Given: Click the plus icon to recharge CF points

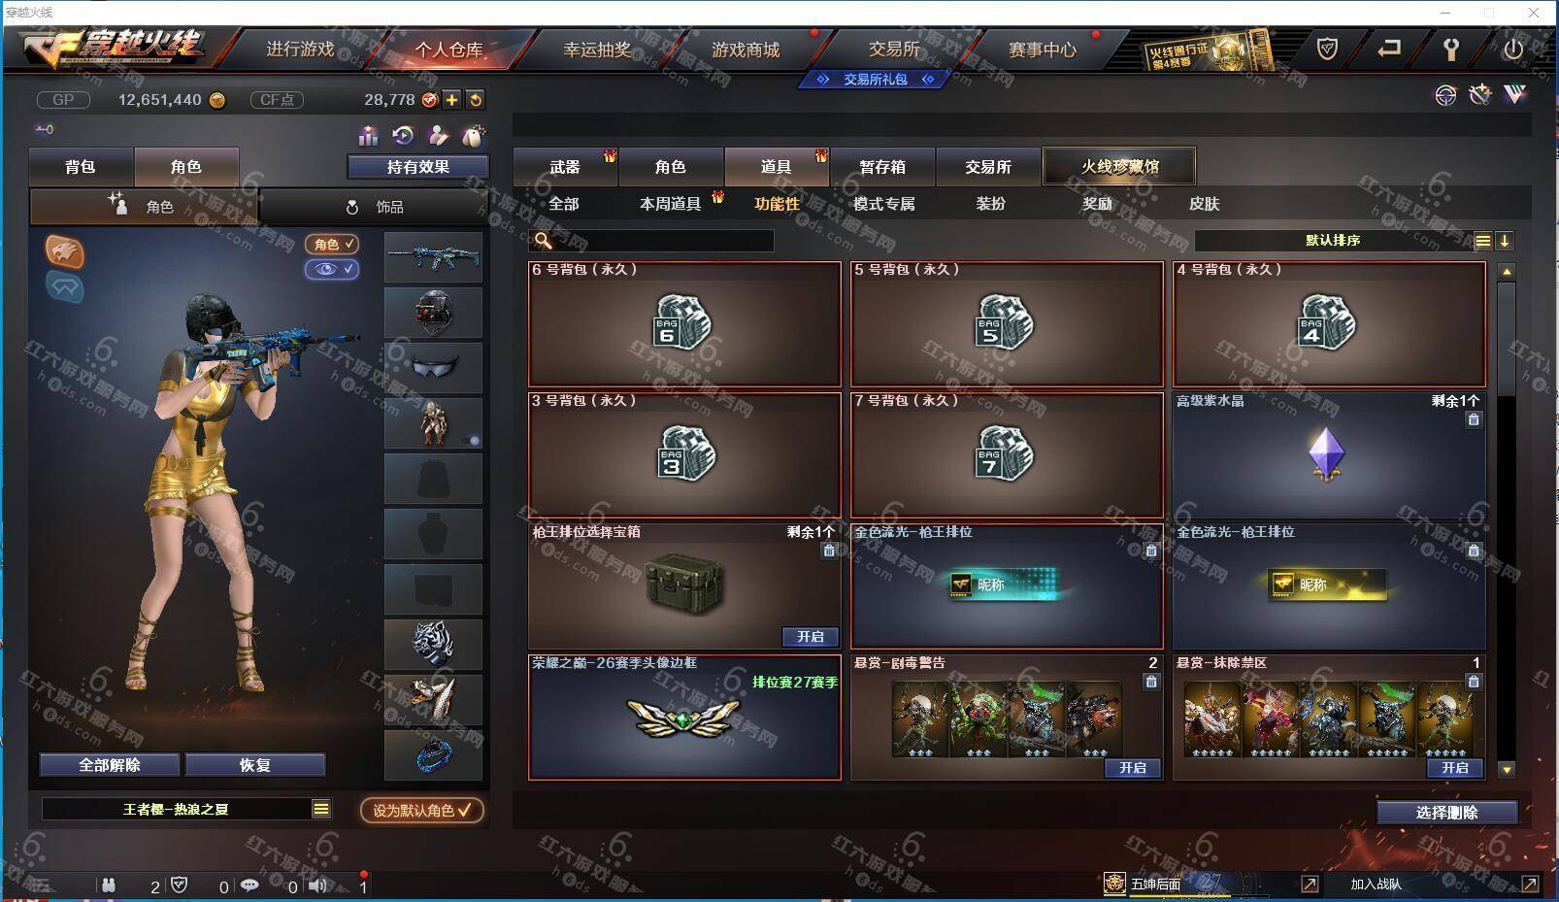Looking at the screenshot, I should [452, 99].
